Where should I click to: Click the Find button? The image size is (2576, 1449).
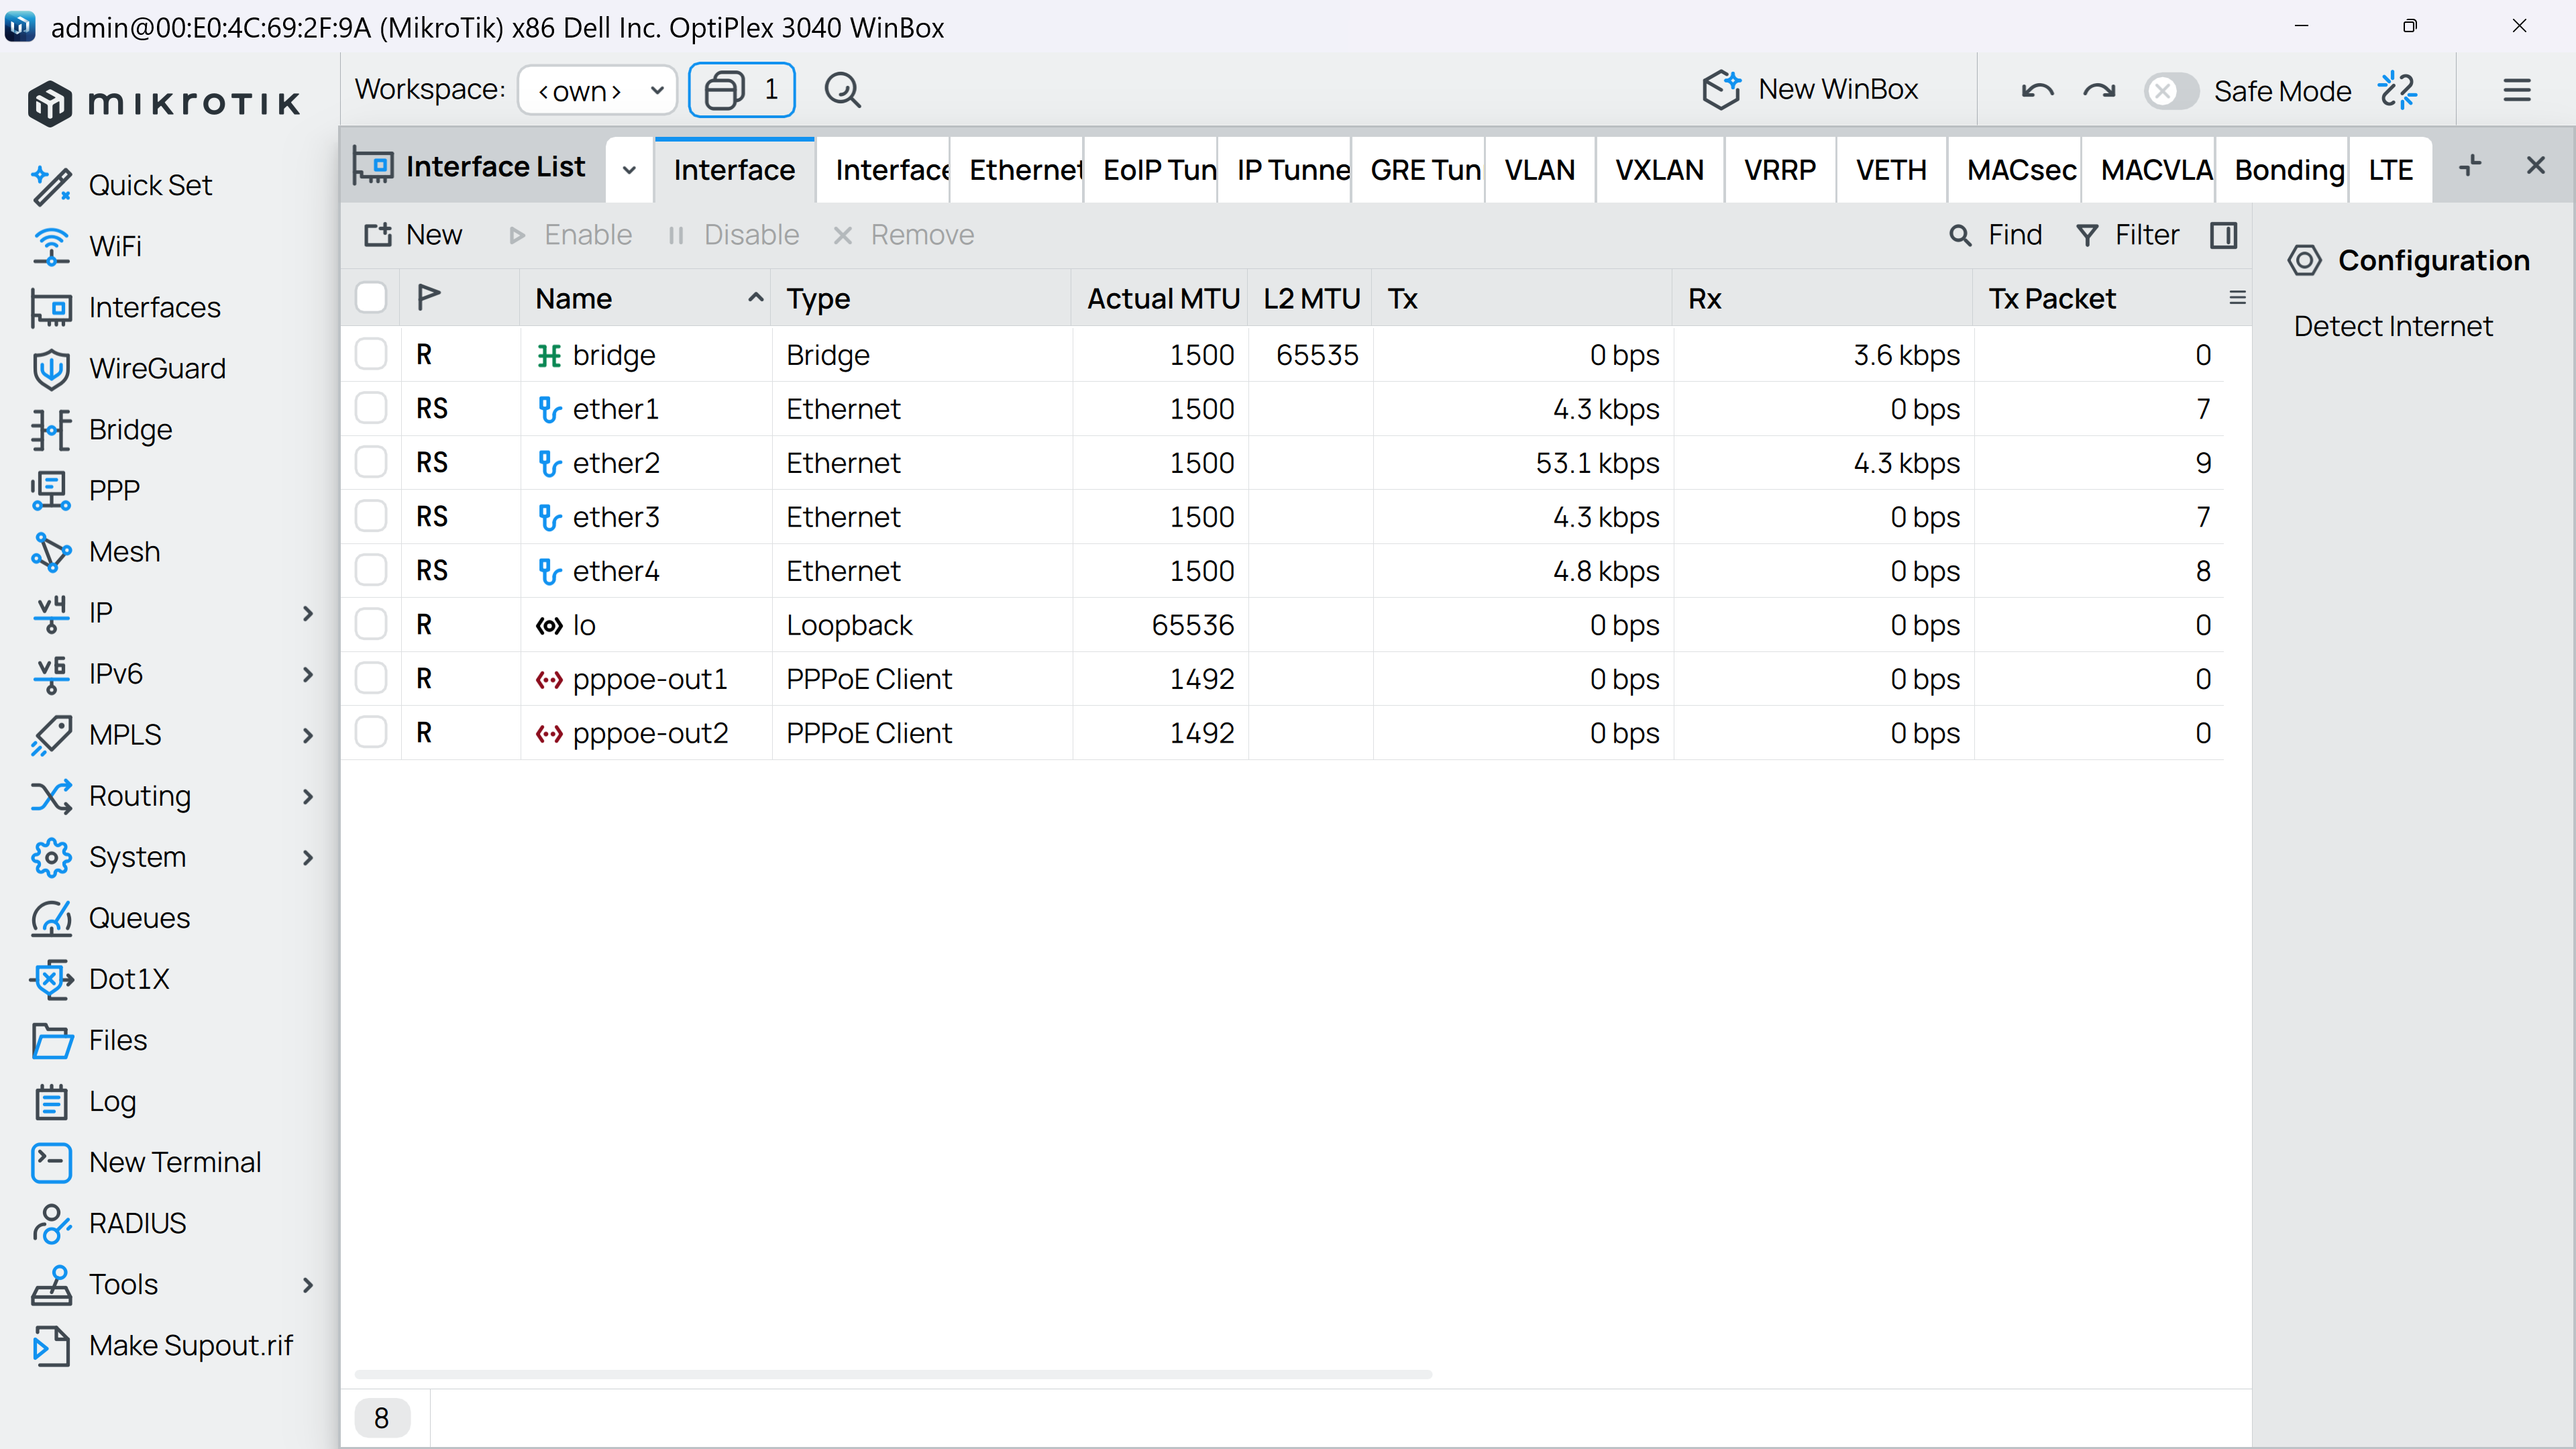(x=1995, y=235)
